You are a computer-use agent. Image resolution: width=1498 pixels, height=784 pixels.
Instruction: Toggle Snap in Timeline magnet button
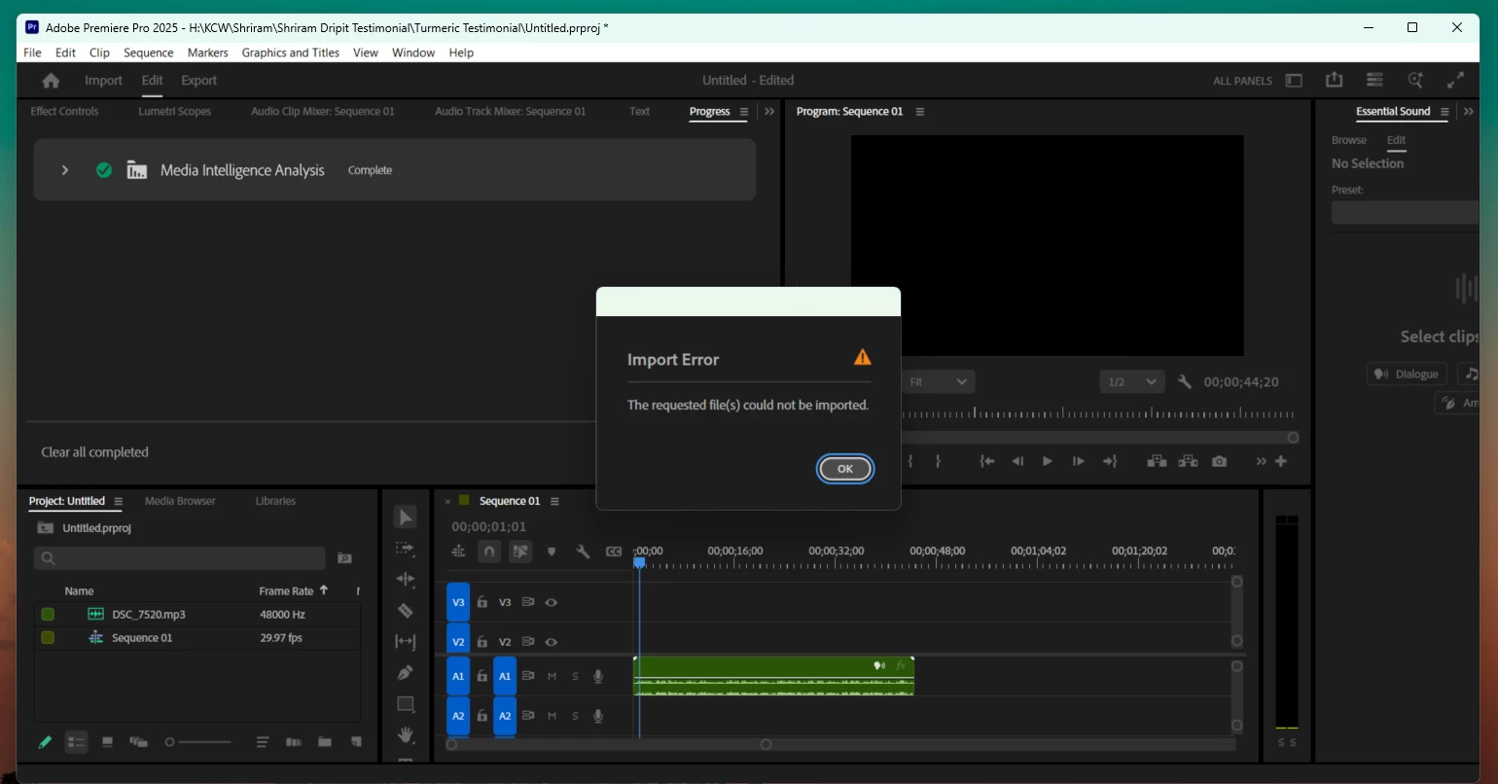pos(489,552)
